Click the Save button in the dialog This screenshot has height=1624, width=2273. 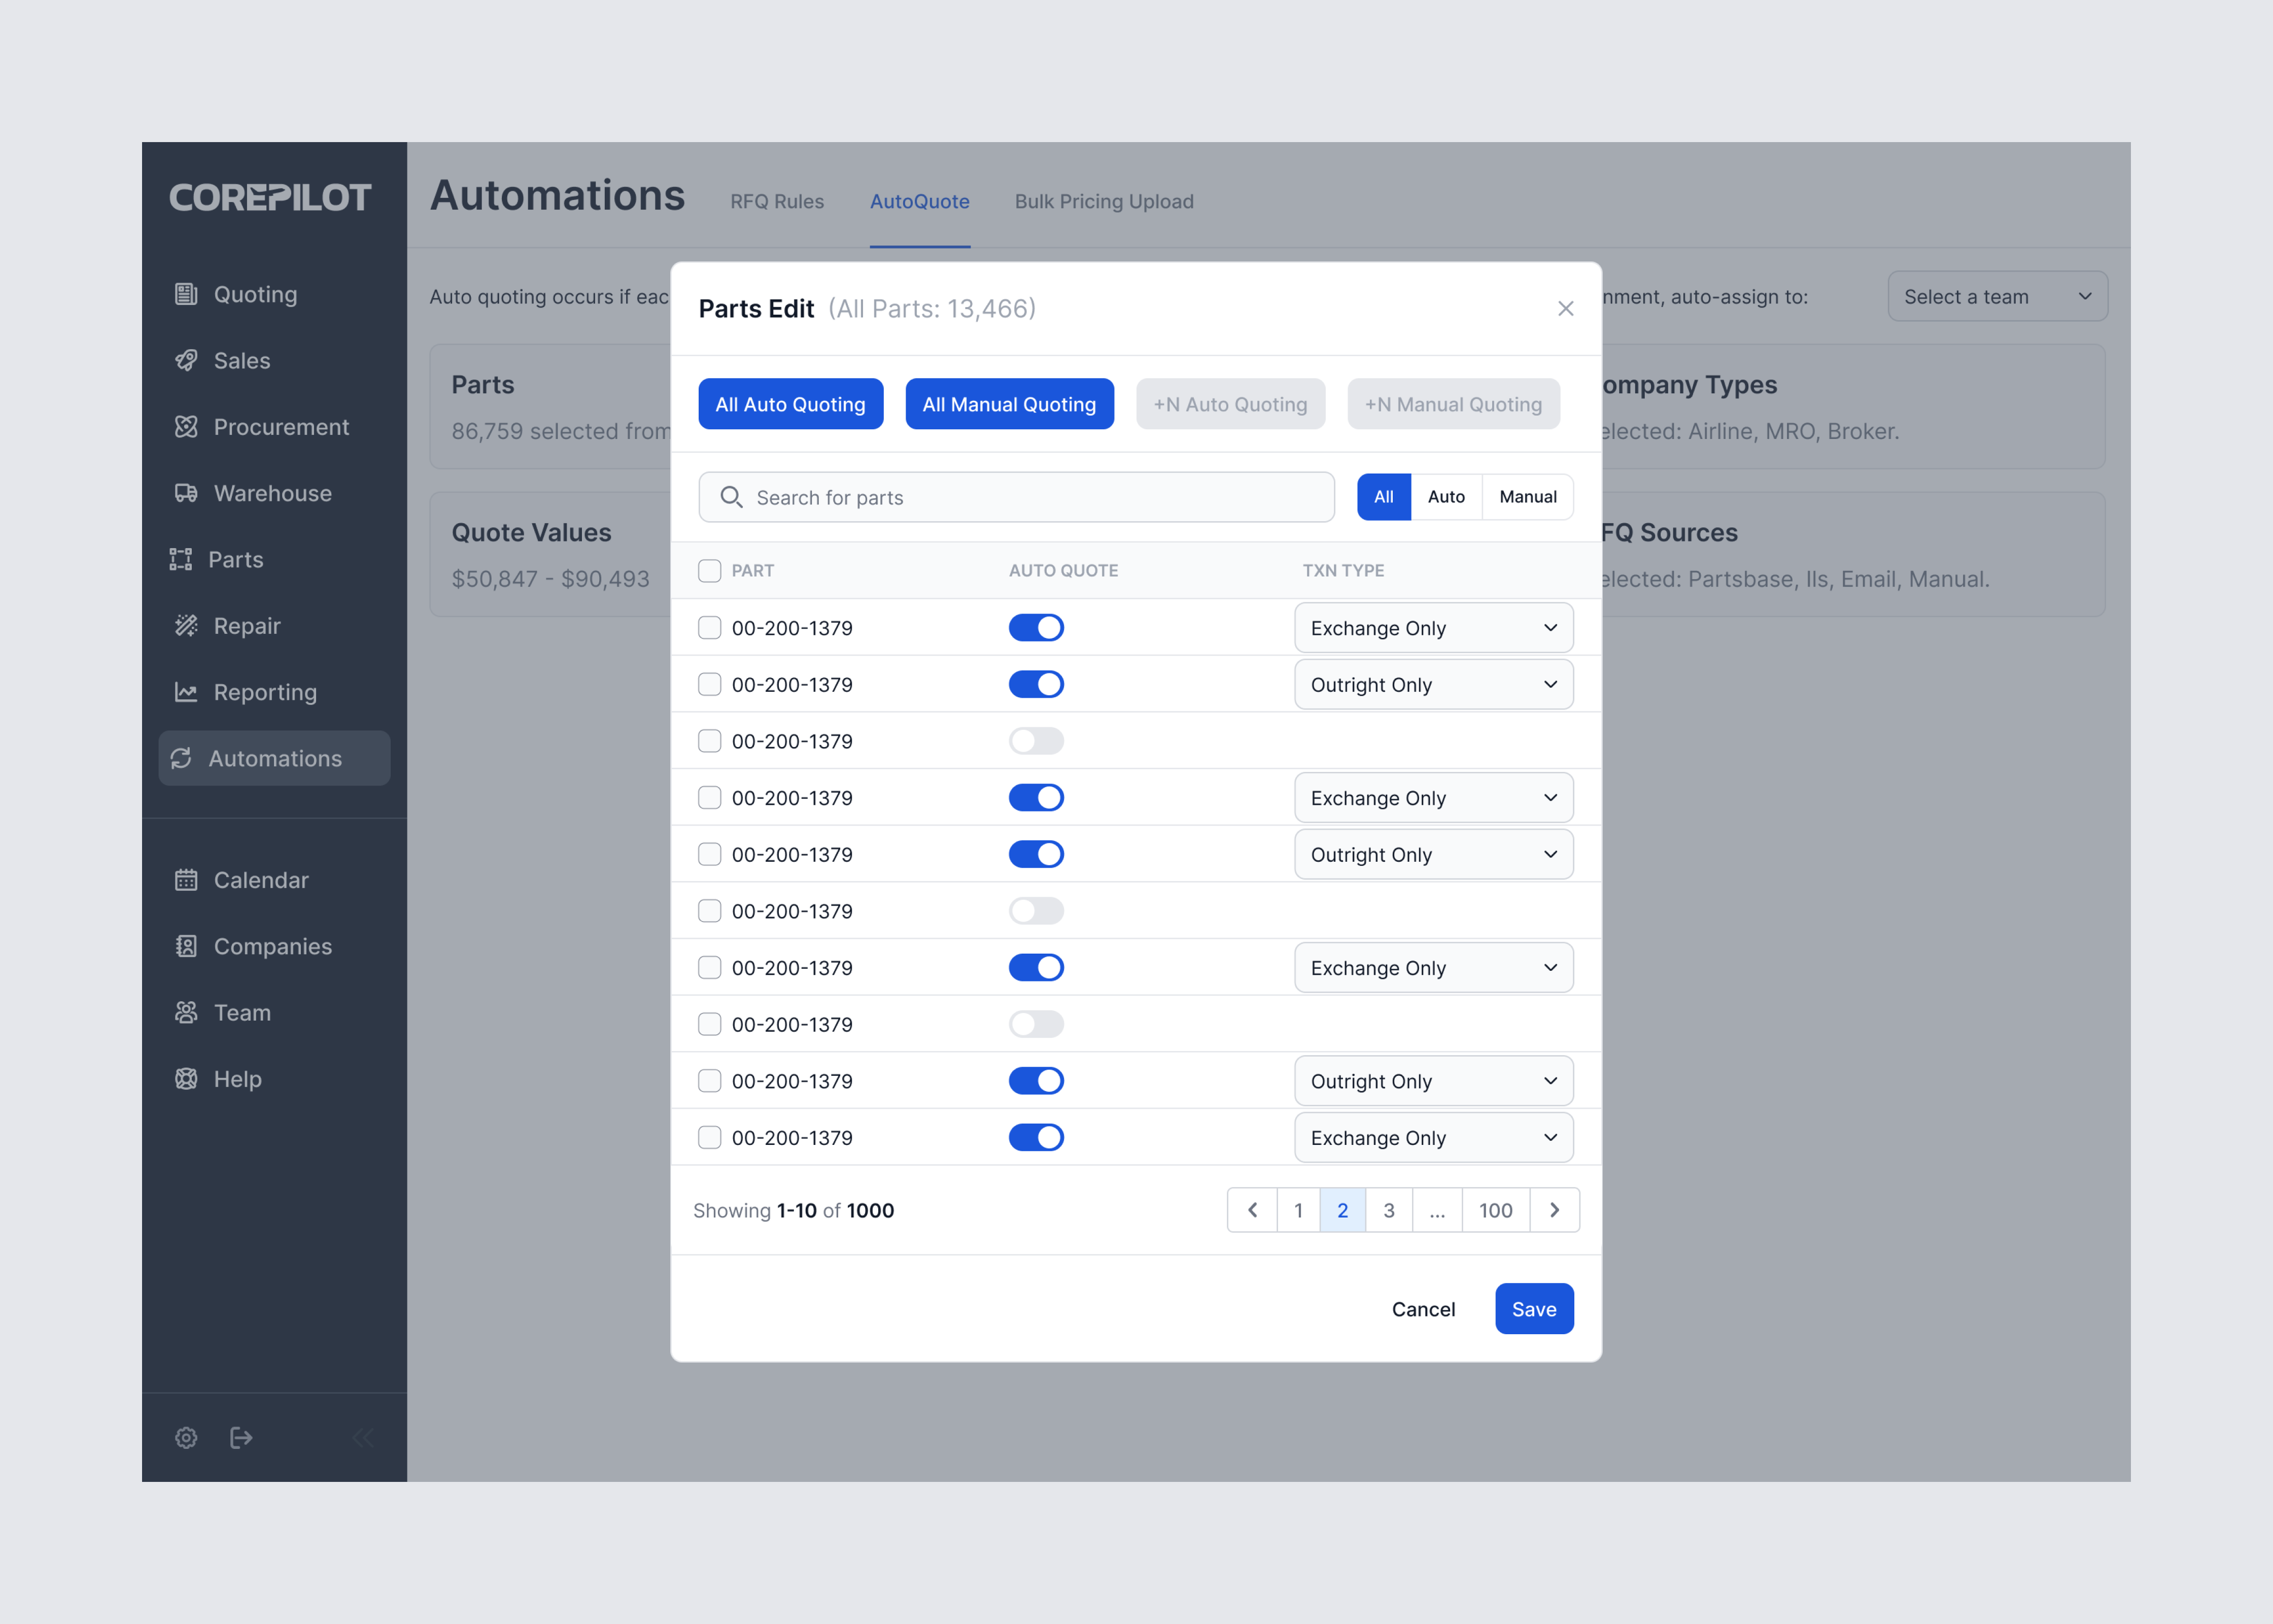(1533, 1309)
